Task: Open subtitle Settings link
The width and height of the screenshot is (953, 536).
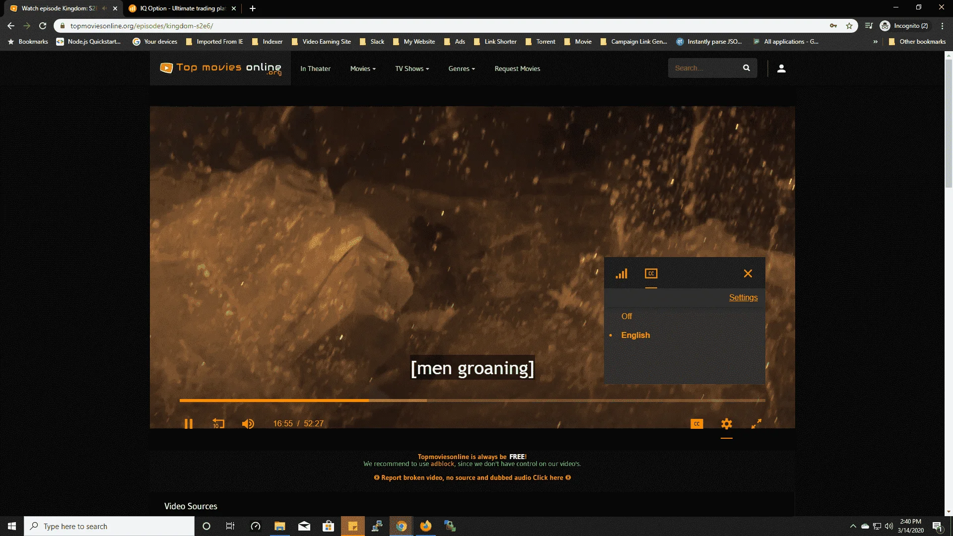Action: tap(743, 297)
